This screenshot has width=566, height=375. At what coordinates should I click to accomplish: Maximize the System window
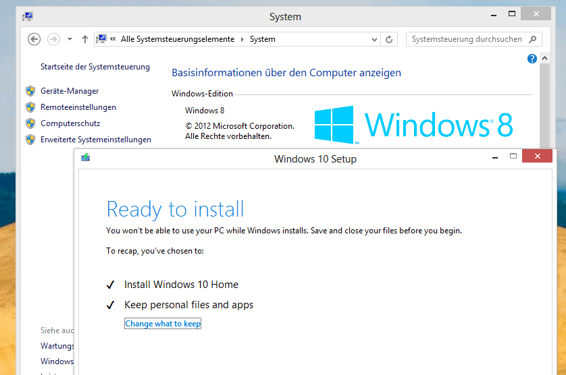[x=511, y=14]
